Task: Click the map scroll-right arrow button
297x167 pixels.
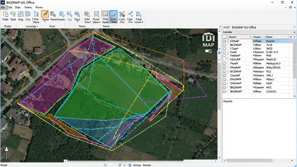Action: pos(215,161)
